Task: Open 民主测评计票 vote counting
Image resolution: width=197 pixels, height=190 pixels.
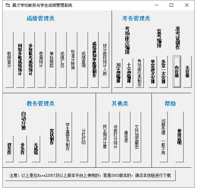Action: pos(105,137)
